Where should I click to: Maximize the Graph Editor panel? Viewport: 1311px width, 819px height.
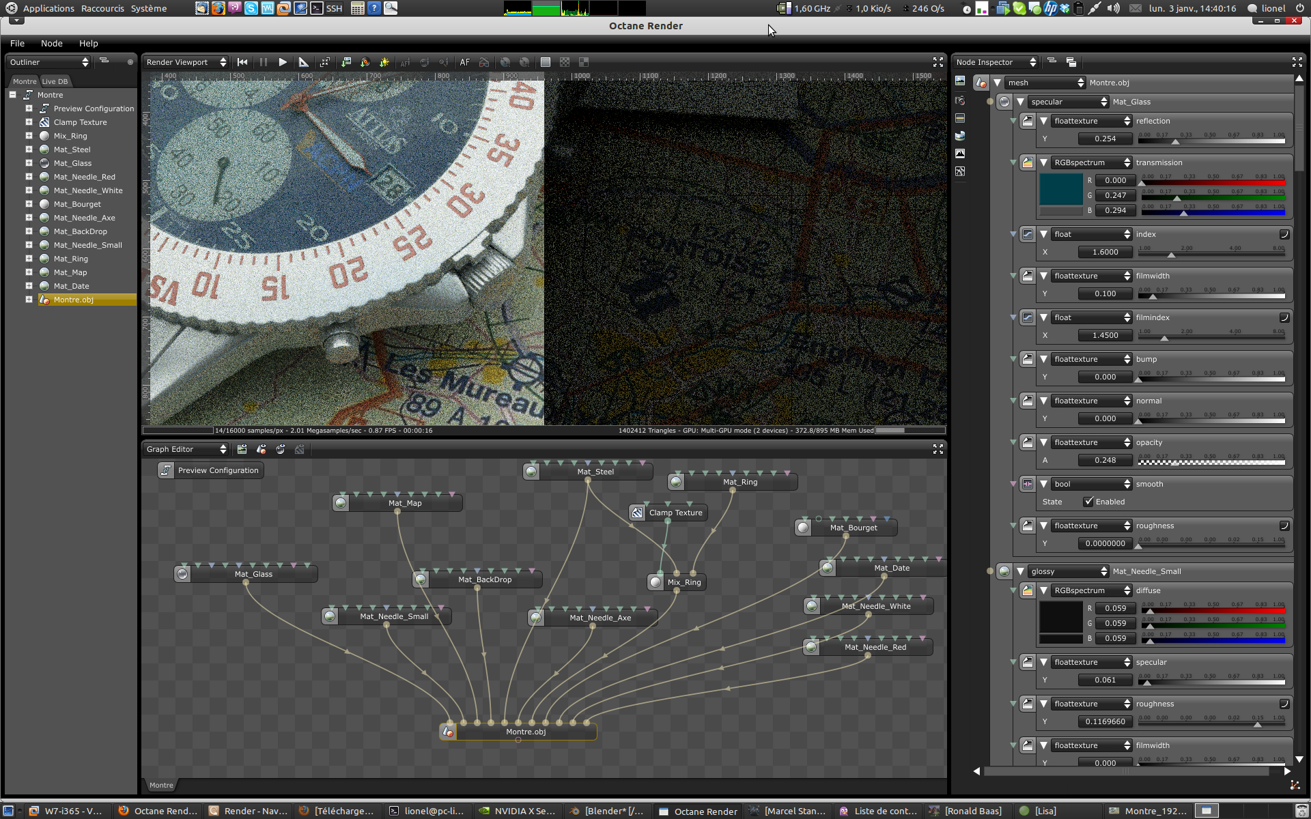pyautogui.click(x=938, y=449)
